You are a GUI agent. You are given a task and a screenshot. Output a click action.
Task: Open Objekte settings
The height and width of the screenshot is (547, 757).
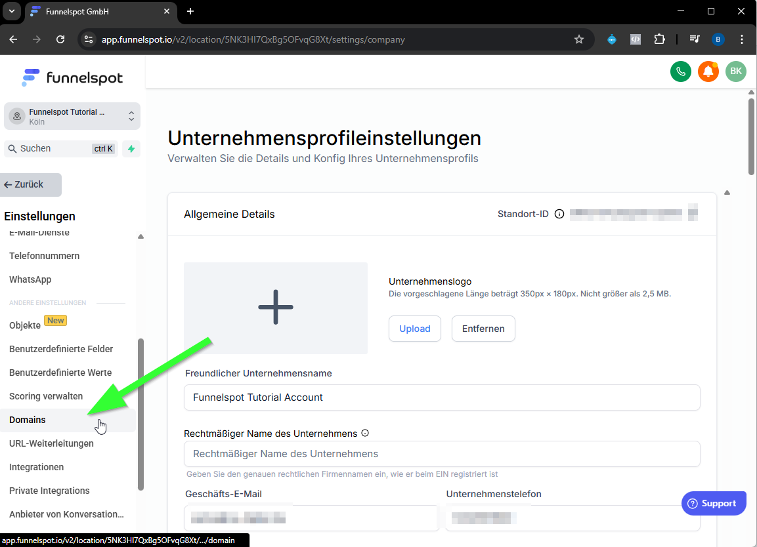point(25,325)
